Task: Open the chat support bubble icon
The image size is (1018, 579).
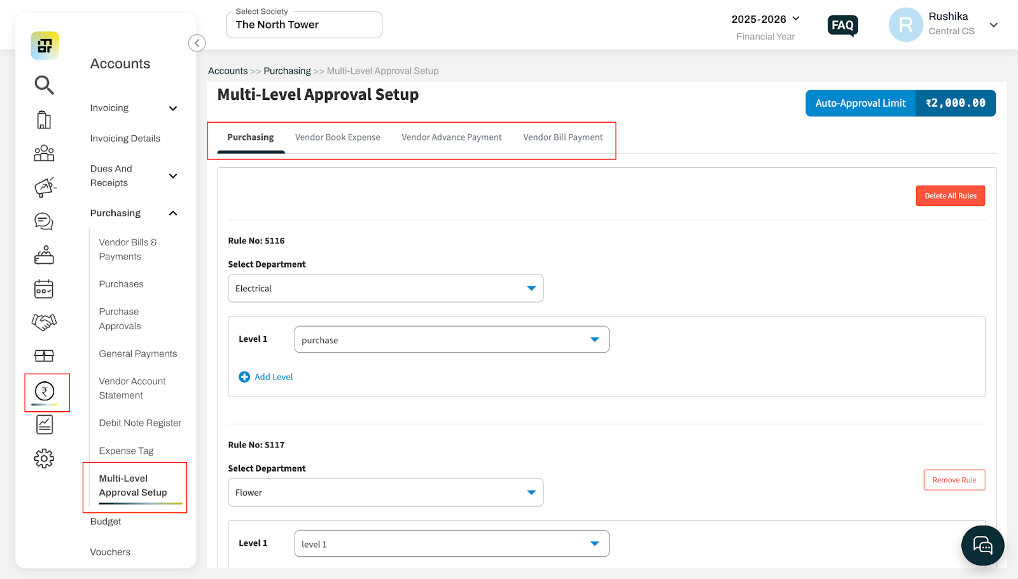Action: [x=982, y=545]
